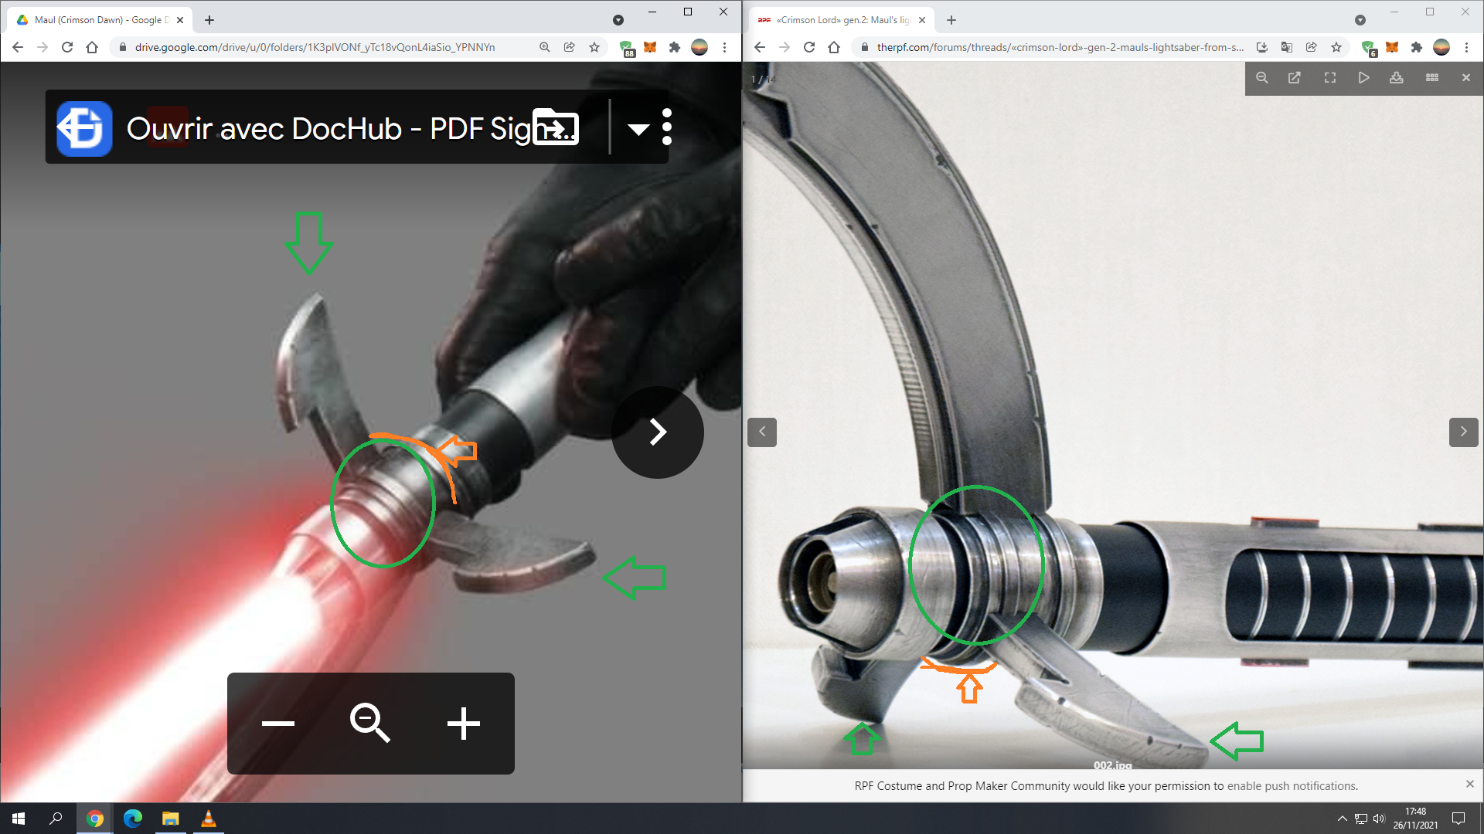Open VLC media player from taskbar
The image size is (1484, 834).
208,819
